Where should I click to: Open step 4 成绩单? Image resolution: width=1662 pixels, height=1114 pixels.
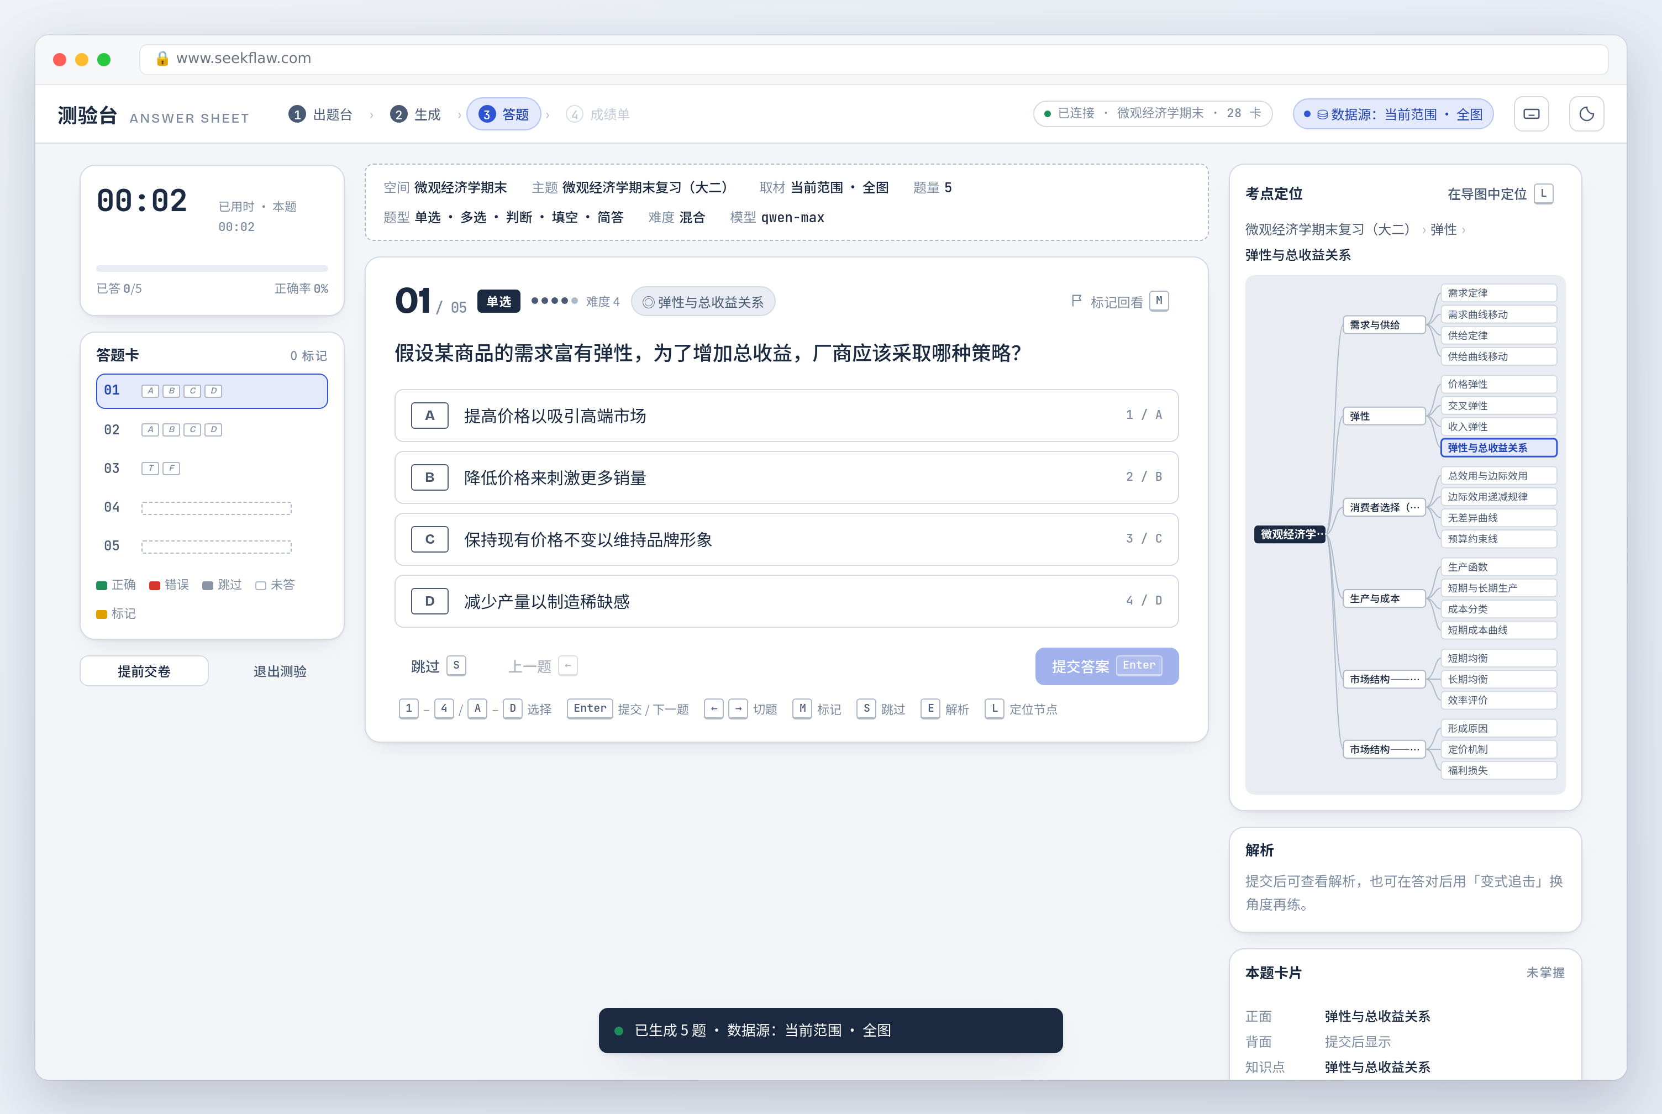597,114
